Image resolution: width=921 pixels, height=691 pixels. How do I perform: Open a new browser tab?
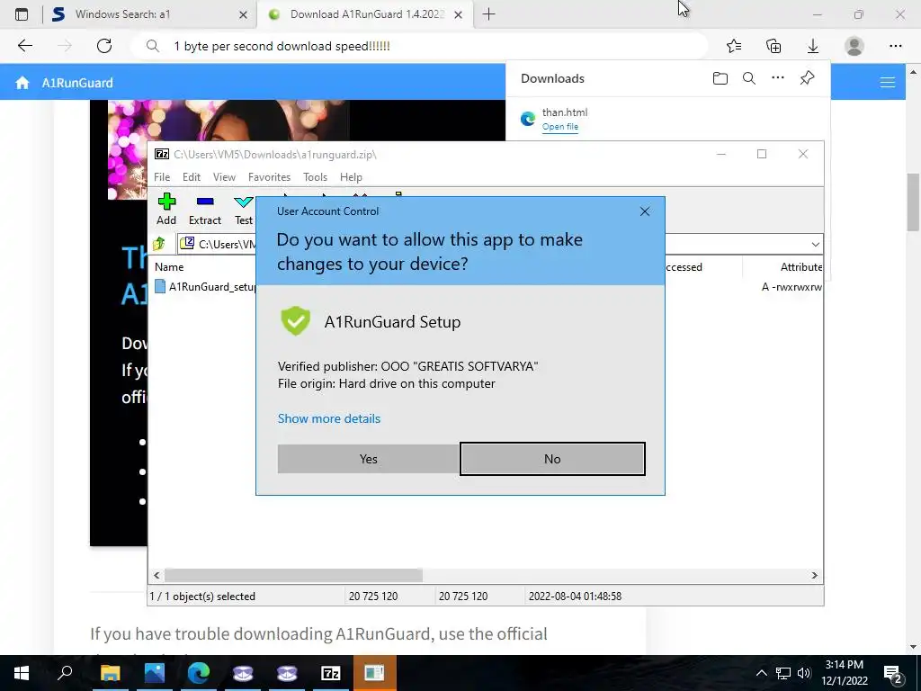click(488, 14)
